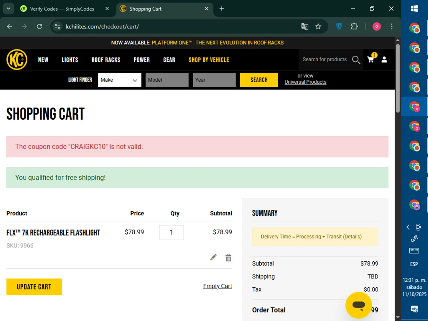Open site information icon in address bar
The height and width of the screenshot is (321, 428).
point(57,27)
